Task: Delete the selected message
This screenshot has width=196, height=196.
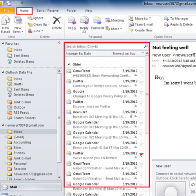Action: coord(57,23)
